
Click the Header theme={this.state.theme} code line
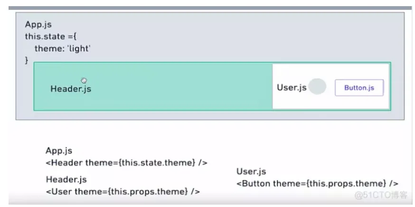[126, 162]
